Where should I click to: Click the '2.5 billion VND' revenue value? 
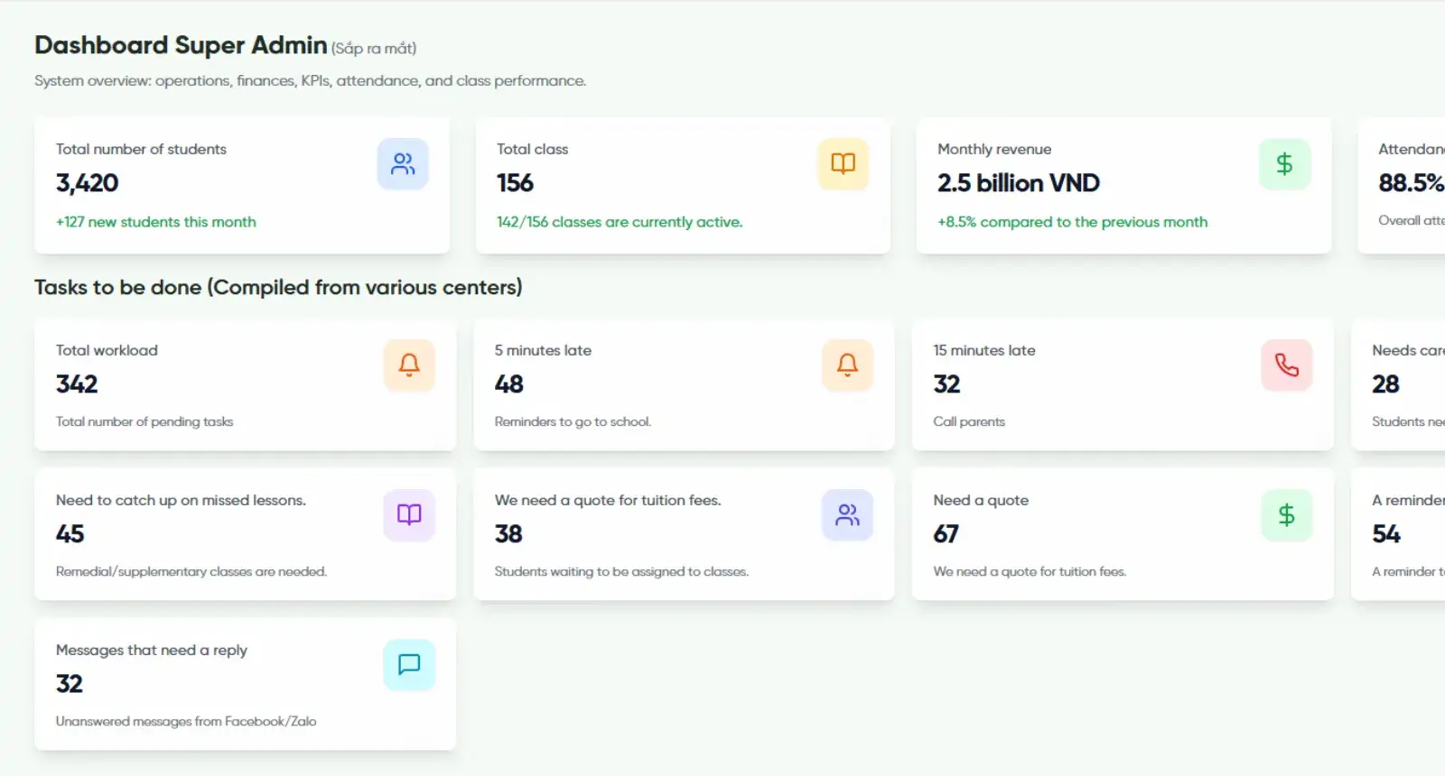pyautogui.click(x=1018, y=183)
